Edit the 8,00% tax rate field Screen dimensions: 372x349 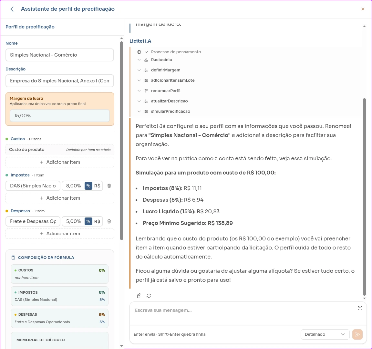pos(73,186)
